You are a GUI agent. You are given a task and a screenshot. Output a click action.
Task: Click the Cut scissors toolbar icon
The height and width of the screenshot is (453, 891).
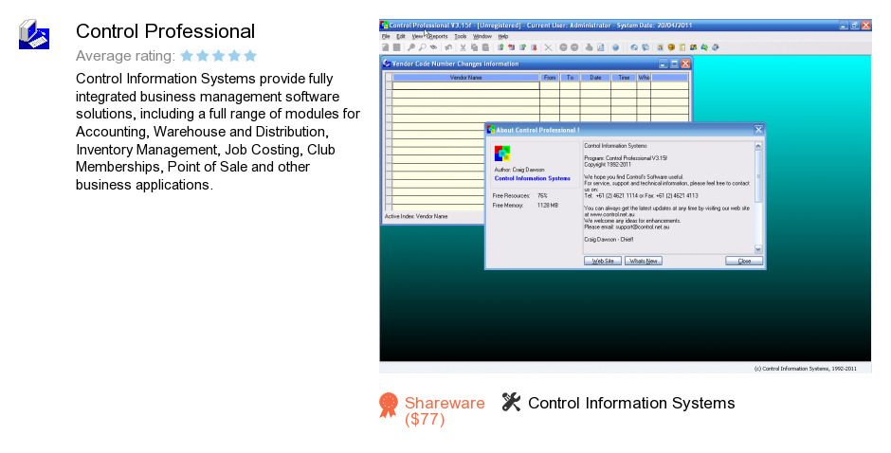(x=463, y=47)
